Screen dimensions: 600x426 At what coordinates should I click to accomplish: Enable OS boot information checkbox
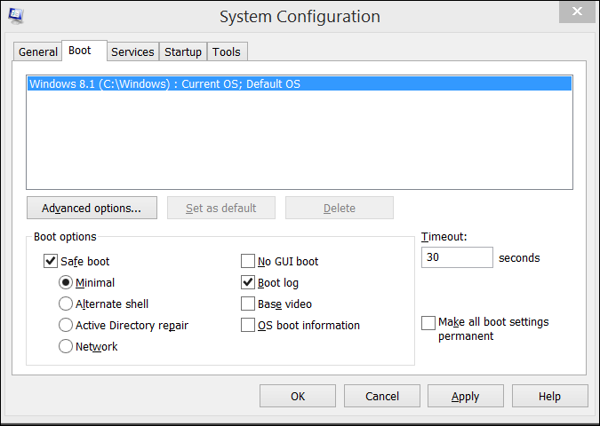(248, 325)
